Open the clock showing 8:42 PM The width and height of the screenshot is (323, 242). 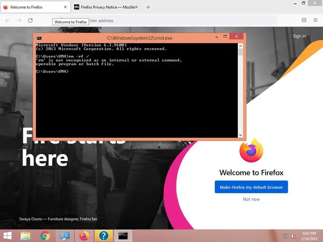point(309,236)
